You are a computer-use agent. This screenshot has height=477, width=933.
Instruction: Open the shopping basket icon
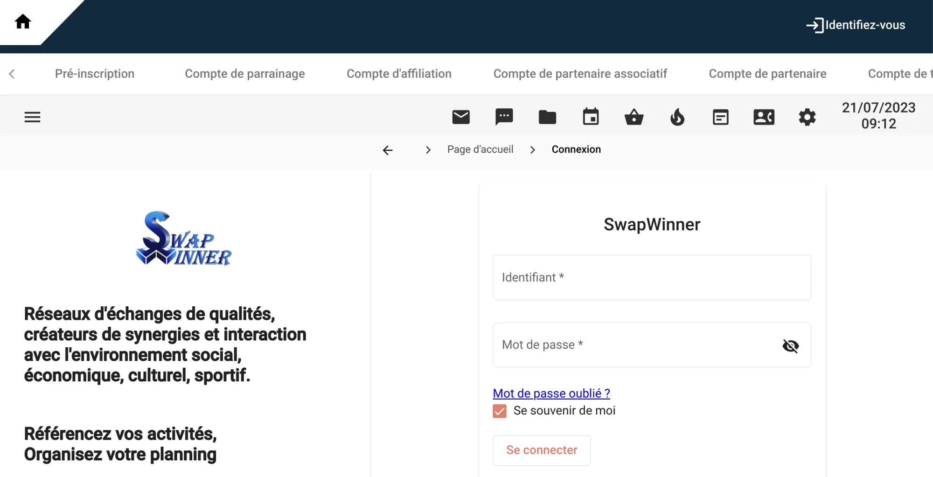(634, 117)
